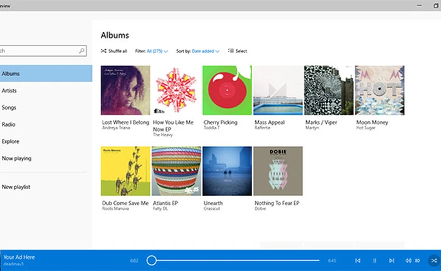
Task: Open How You Like Me Now EP cover
Action: click(x=176, y=90)
